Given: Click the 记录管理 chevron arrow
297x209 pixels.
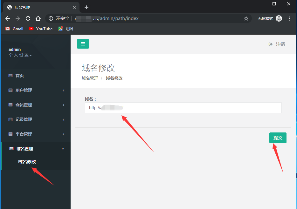Looking at the screenshot, I should (64, 119).
